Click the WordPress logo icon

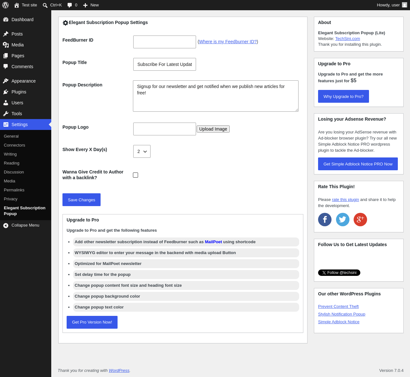(5, 5)
